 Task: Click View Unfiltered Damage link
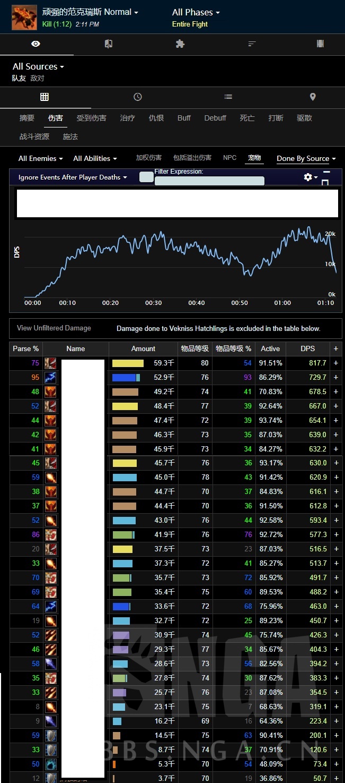pyautogui.click(x=54, y=328)
